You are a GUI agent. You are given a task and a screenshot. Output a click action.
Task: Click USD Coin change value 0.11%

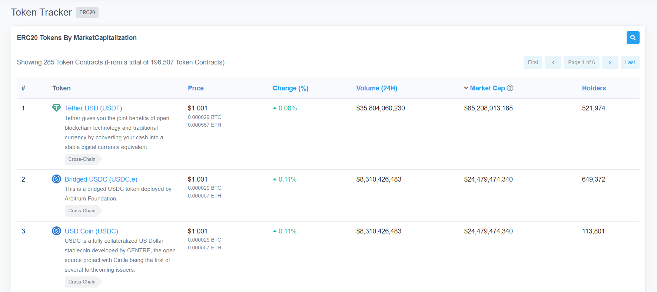[x=287, y=231]
